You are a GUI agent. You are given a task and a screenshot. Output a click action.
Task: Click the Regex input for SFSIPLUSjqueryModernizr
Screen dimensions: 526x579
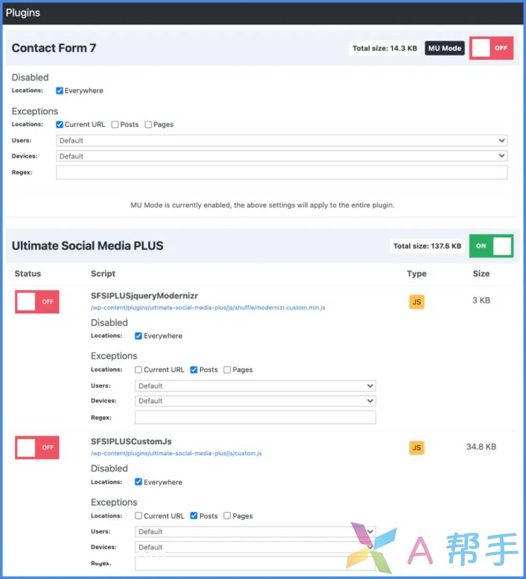click(x=255, y=418)
